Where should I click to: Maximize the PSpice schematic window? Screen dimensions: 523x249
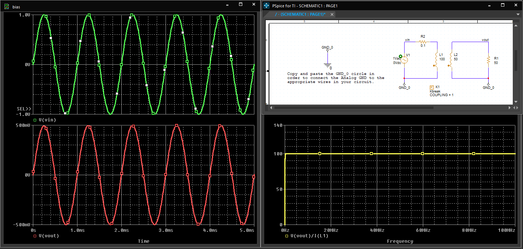[x=503, y=5]
